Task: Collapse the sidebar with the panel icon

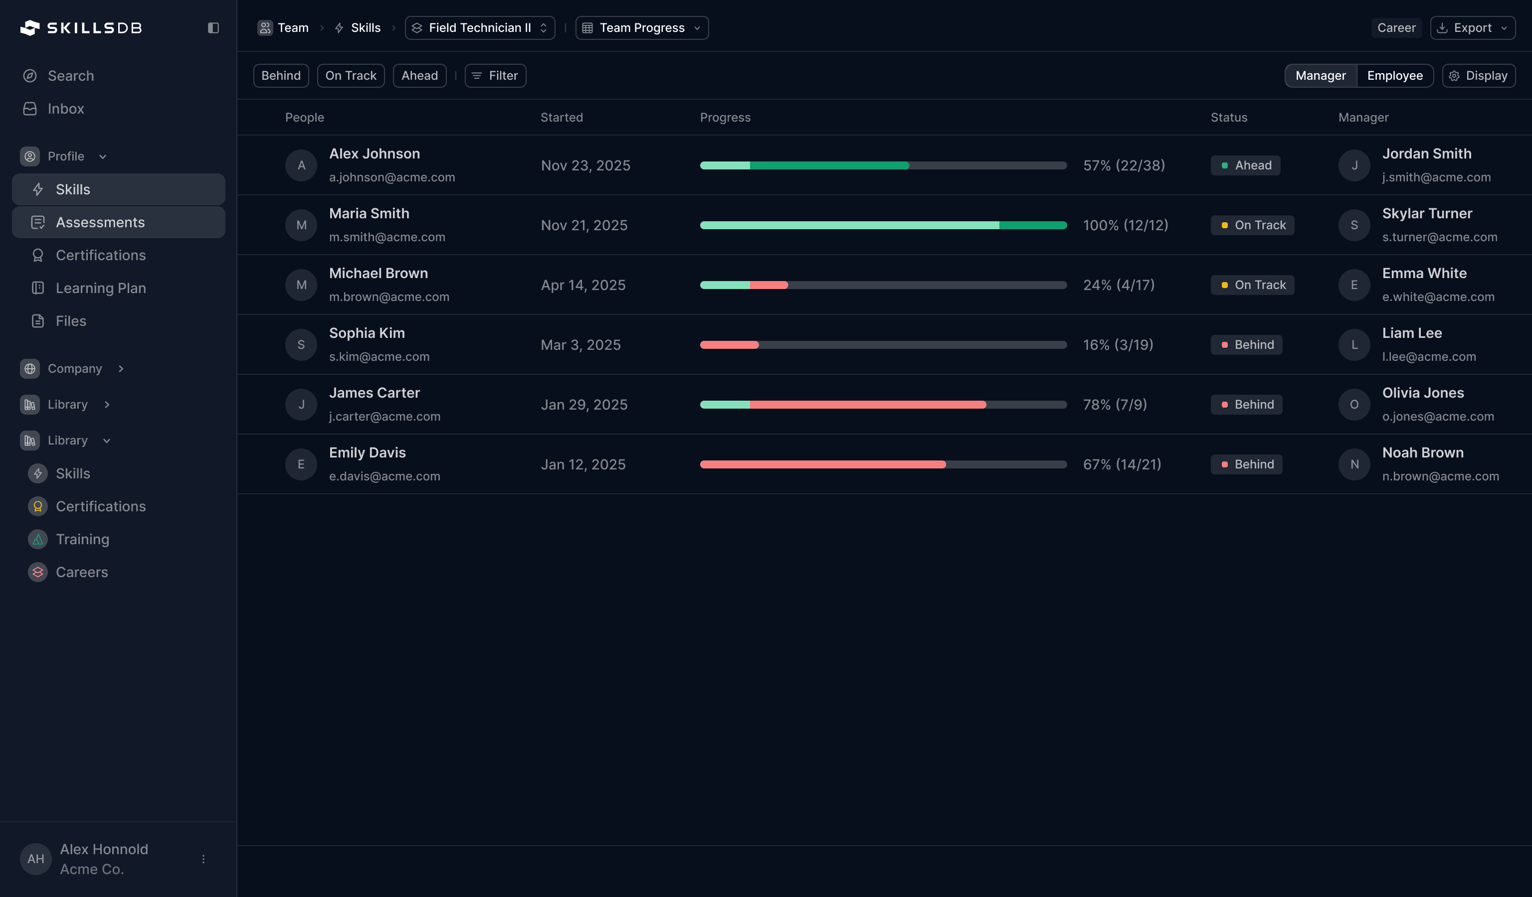Action: pyautogui.click(x=213, y=27)
